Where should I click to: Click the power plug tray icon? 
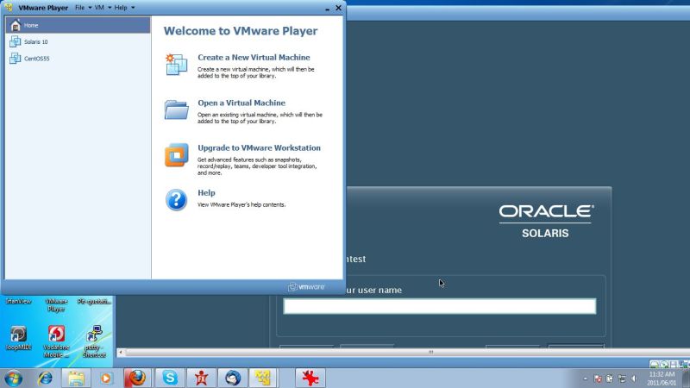coord(610,379)
